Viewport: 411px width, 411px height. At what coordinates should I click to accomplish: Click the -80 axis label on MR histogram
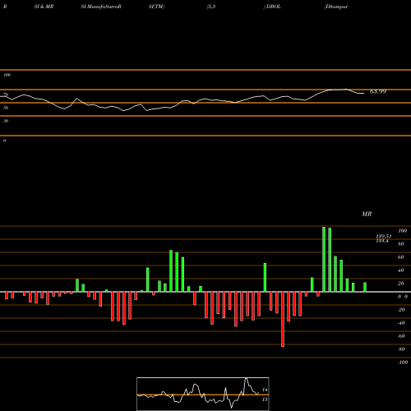click(x=401, y=349)
